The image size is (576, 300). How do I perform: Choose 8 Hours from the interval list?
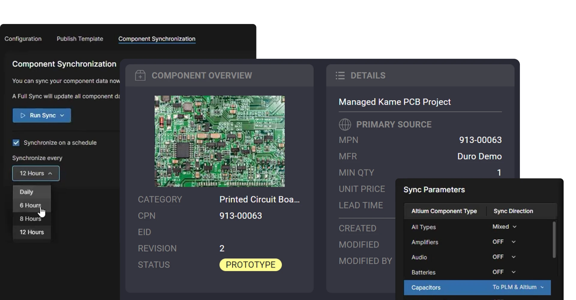[32, 219]
